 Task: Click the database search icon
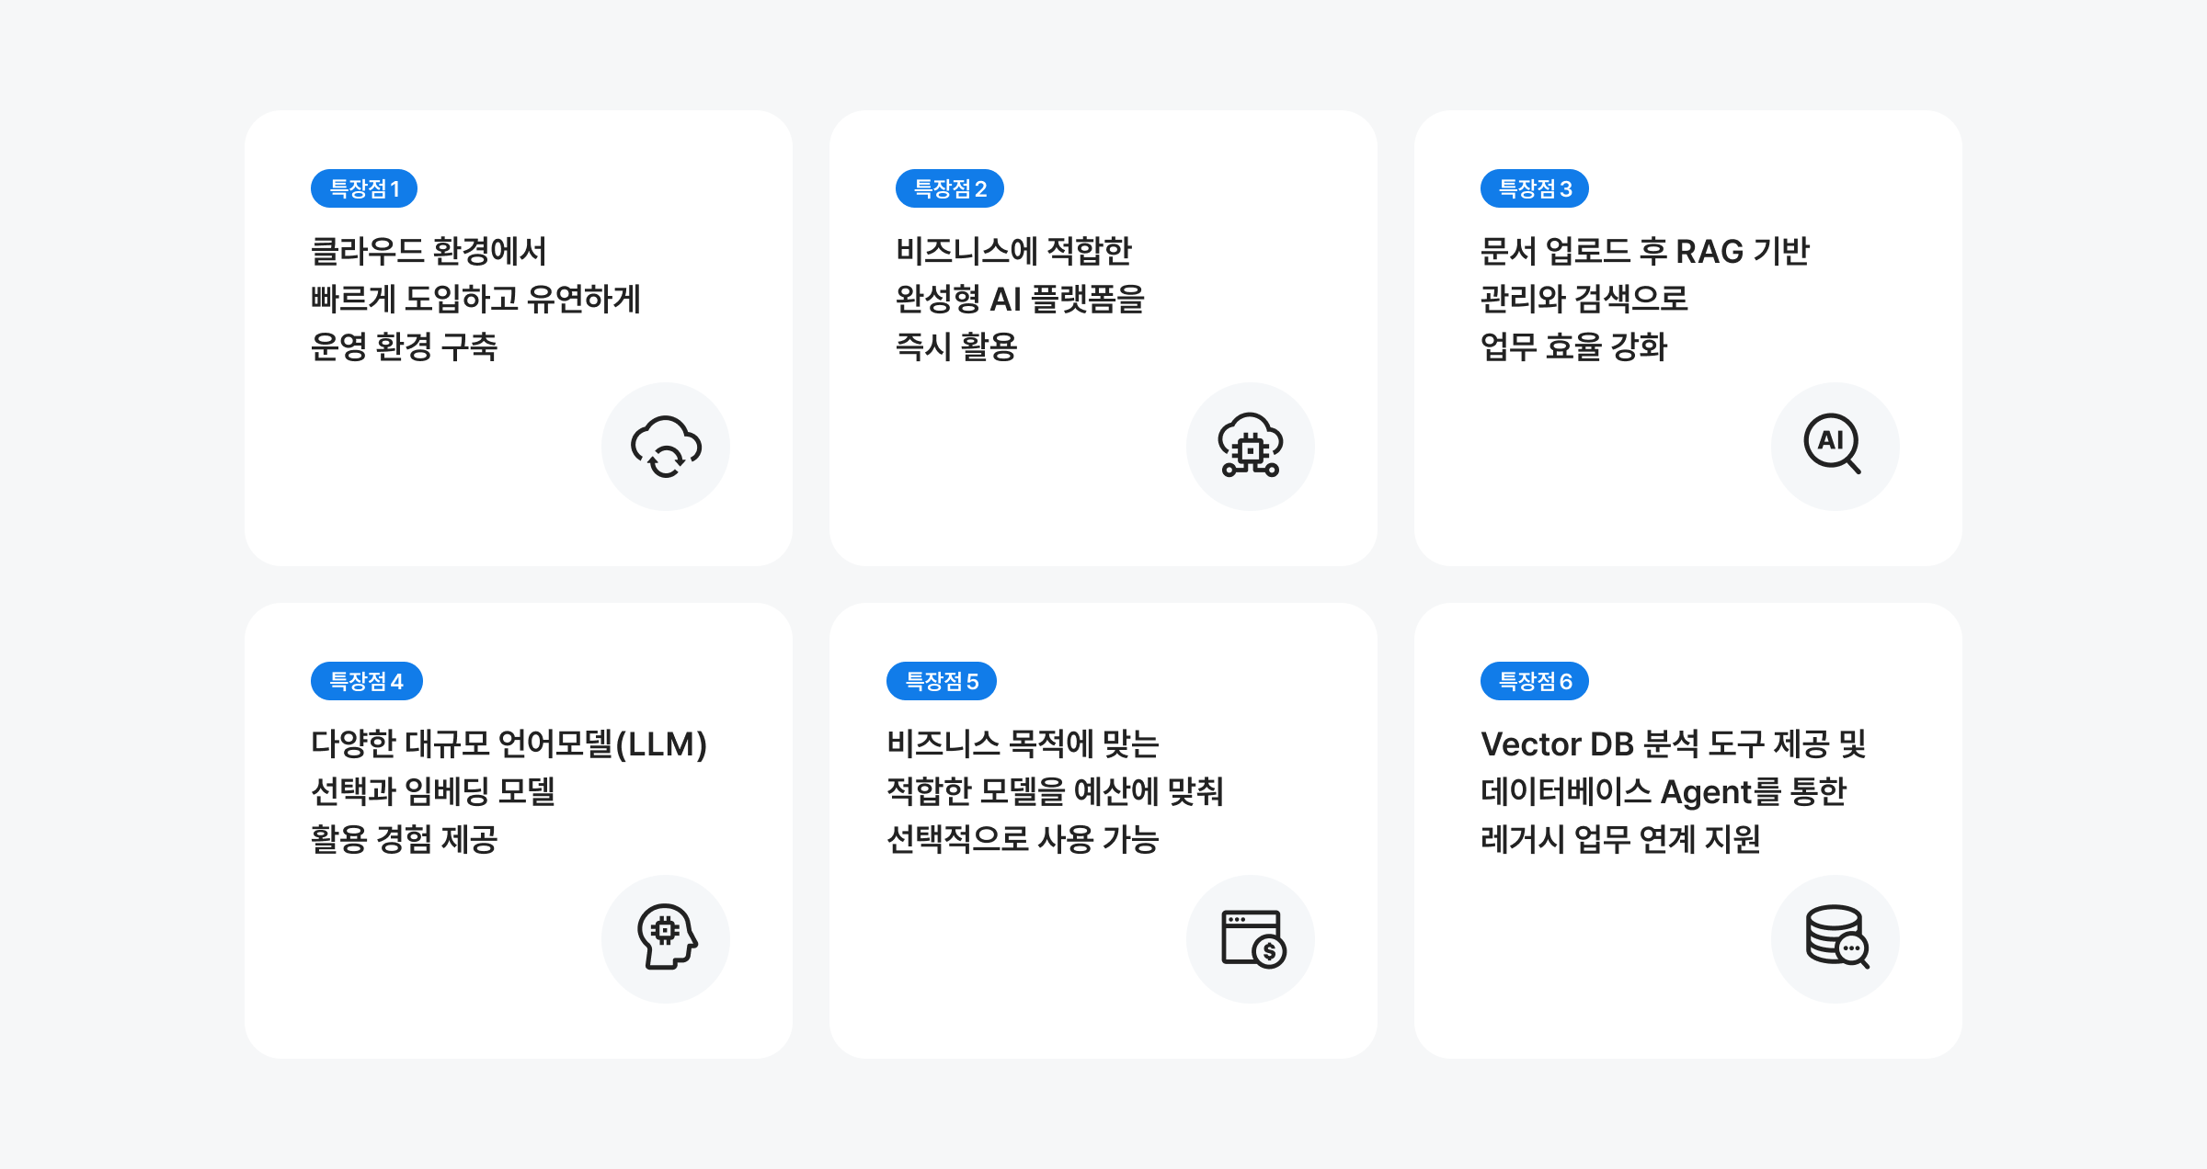1835,937
